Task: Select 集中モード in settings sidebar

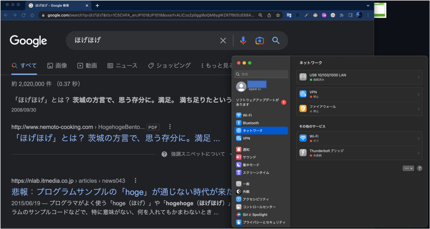Action: point(261,165)
